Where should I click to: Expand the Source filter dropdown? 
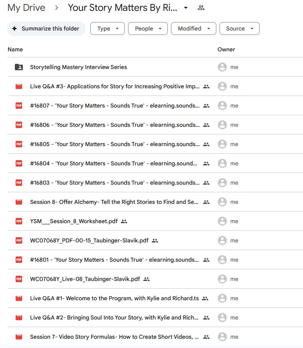coord(239,28)
